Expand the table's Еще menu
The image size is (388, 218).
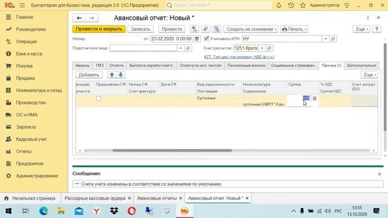(369, 74)
